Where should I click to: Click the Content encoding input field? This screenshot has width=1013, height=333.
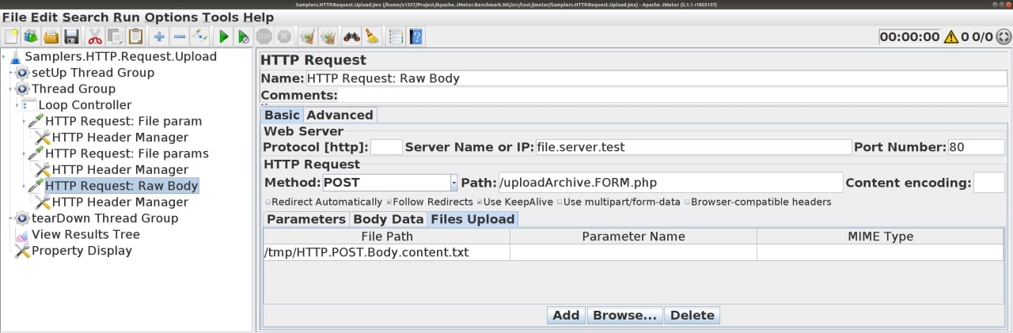pyautogui.click(x=988, y=183)
